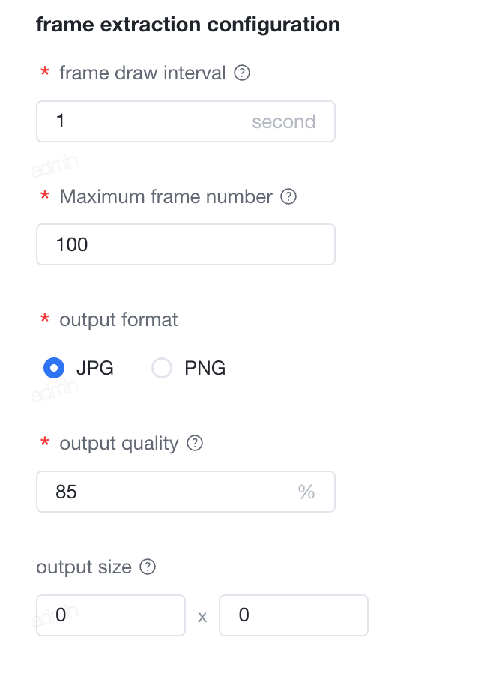Screen dimensions: 502x679
Task: Click the PNG text label
Action: (x=205, y=368)
